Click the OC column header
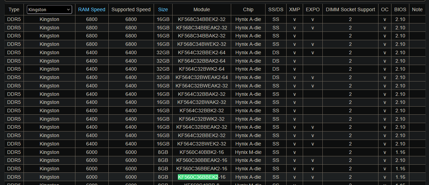The height and width of the screenshot is (185, 429). (385, 9)
